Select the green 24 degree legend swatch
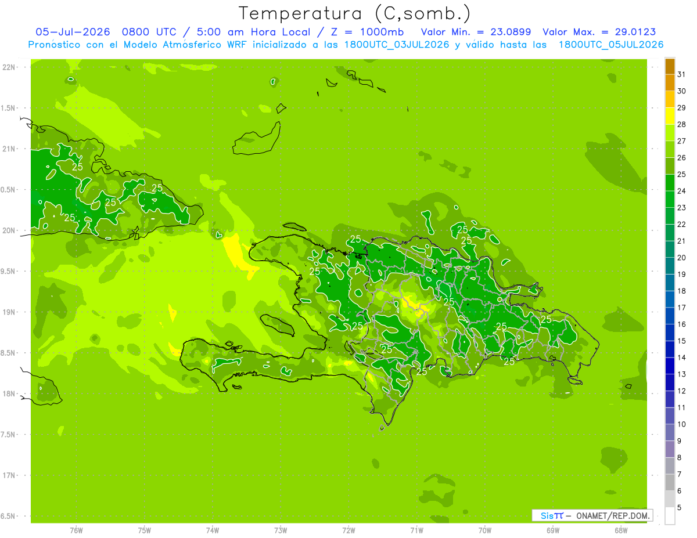This screenshot has width=697, height=538. [670, 183]
